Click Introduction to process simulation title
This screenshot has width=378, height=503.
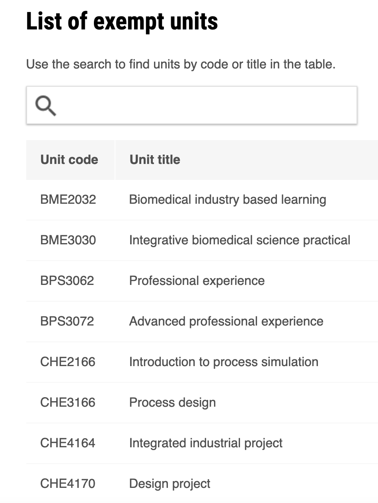(224, 362)
